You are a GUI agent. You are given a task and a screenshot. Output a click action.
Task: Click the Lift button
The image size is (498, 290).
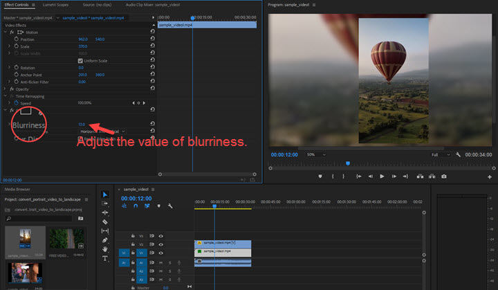[421, 176]
